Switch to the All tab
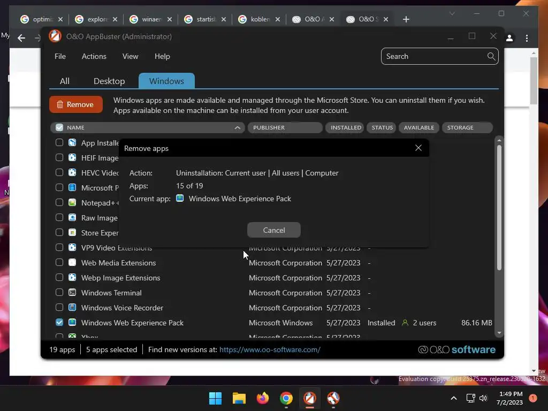Screen dimensions: 548x411 [x=65, y=81]
